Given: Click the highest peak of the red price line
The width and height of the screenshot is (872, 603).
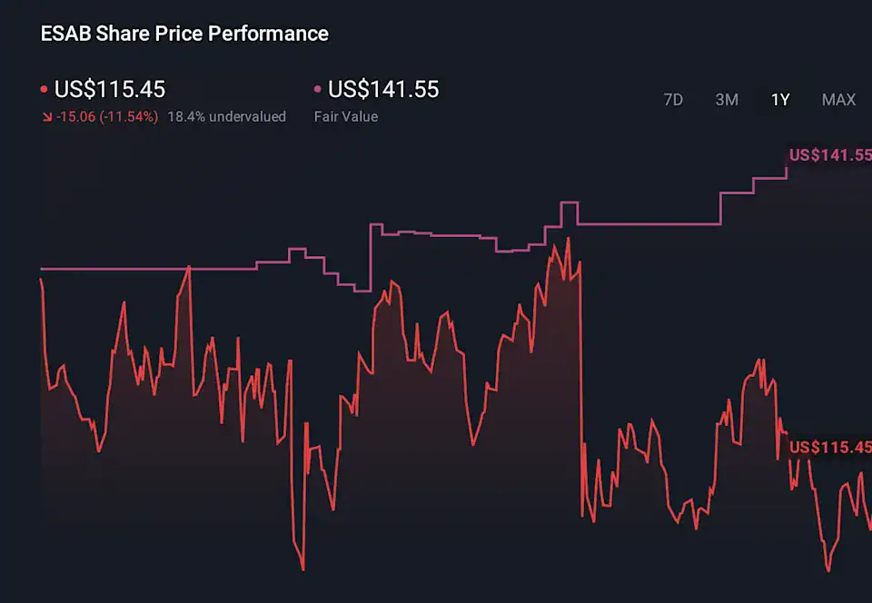Looking at the screenshot, I should pos(568,239).
